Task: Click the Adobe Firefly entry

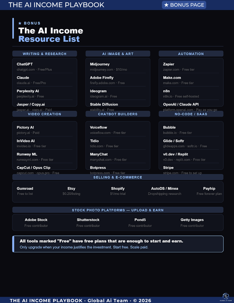Action: tap(102, 78)
